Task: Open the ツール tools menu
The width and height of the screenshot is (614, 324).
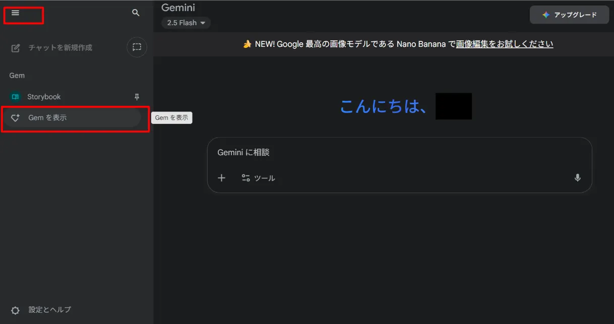Action: (x=258, y=178)
